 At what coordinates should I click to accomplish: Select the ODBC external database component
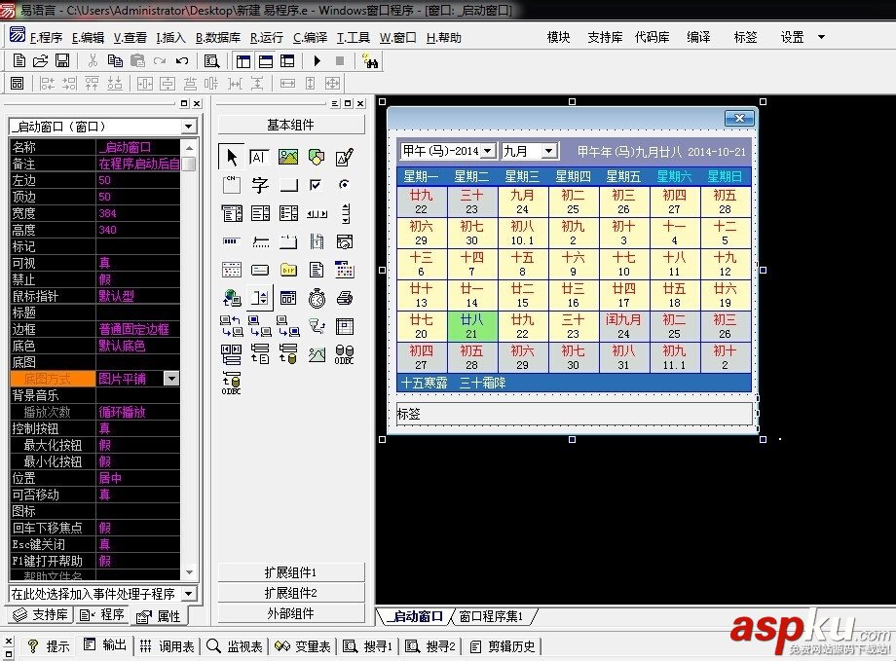(232, 383)
